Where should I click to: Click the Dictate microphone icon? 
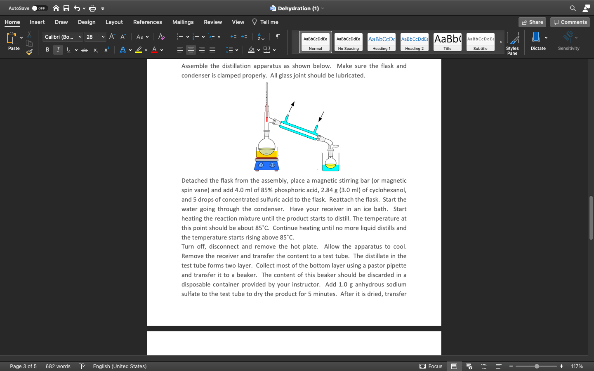pos(536,38)
